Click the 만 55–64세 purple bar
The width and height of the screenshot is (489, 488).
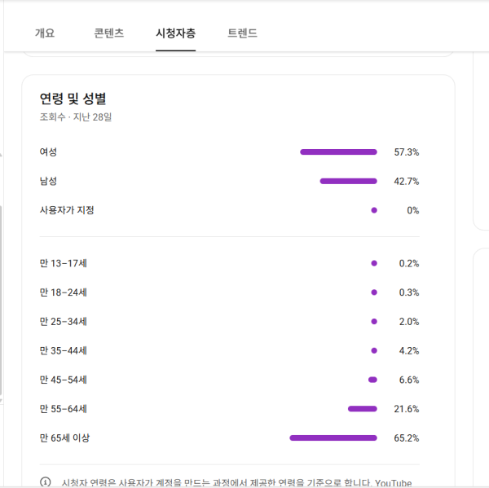coord(362,408)
